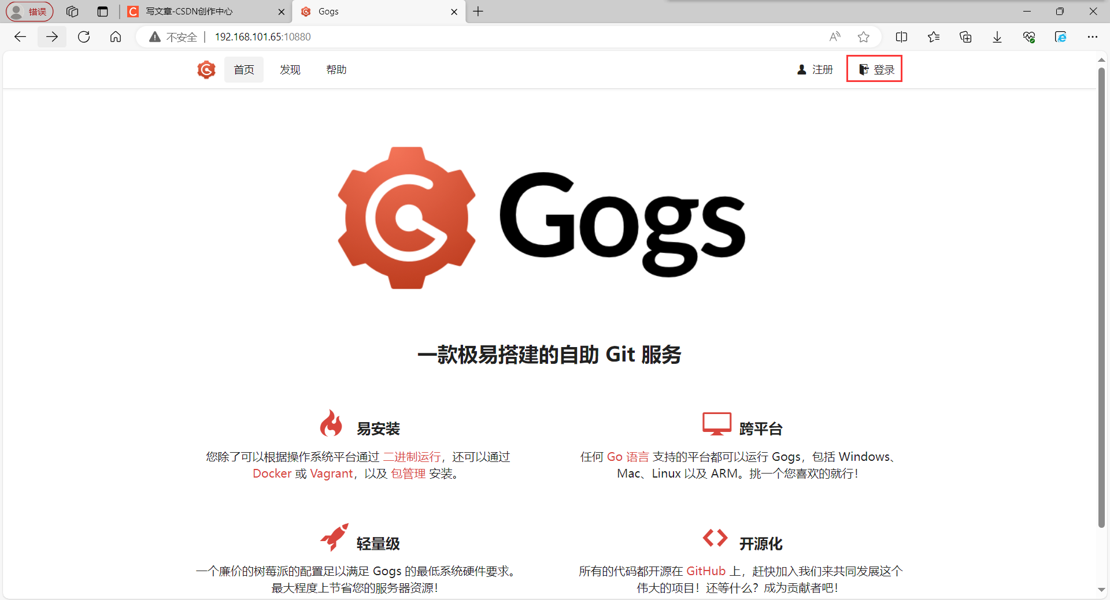1110x600 pixels.
Task: Select the Gogs tab
Action: (379, 12)
